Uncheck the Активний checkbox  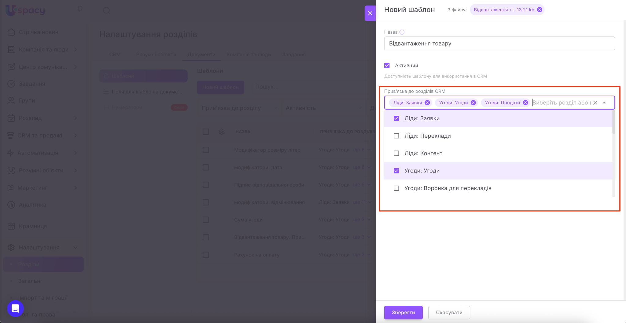pyautogui.click(x=387, y=65)
